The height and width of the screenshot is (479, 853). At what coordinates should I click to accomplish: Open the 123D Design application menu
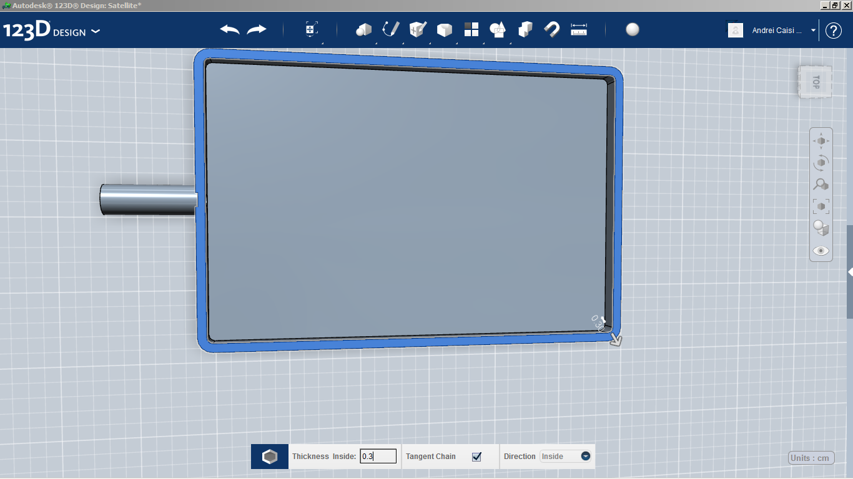click(51, 31)
